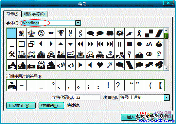Switch to the 特殊字符(P) tab

pyautogui.click(x=34, y=14)
